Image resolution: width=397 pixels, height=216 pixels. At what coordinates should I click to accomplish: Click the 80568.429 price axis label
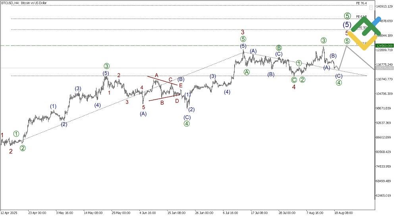click(384, 152)
